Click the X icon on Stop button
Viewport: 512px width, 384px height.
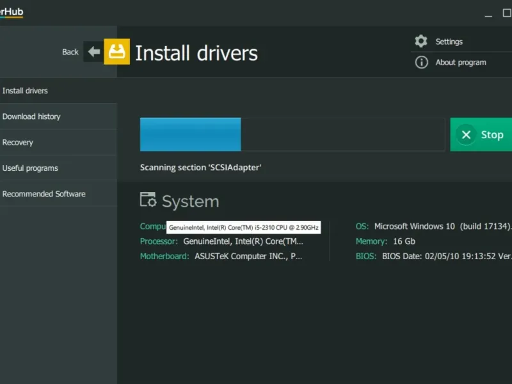point(466,134)
